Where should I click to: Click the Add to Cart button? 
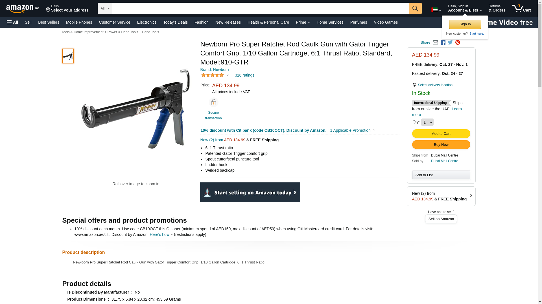(441, 134)
